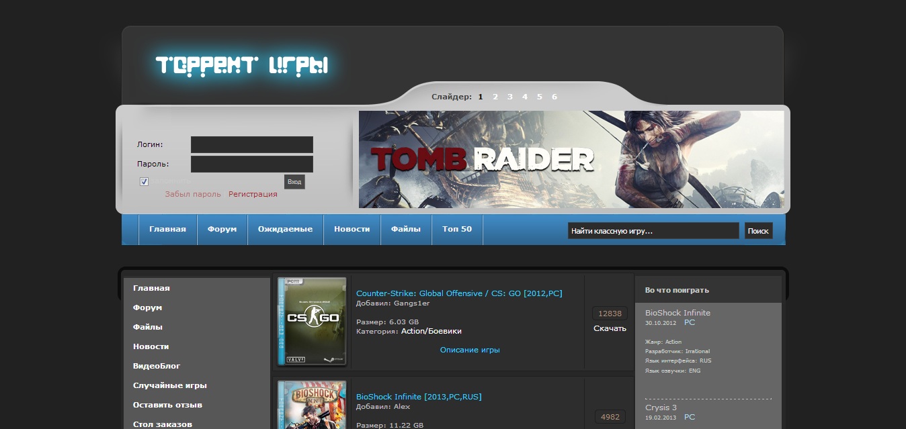Focus the Пароль input field
Image resolution: width=906 pixels, height=429 pixels.
(x=252, y=164)
